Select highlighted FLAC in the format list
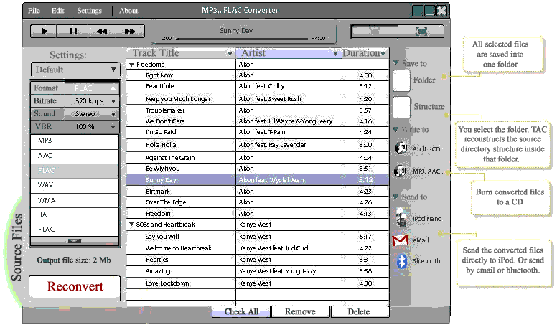 [75, 171]
